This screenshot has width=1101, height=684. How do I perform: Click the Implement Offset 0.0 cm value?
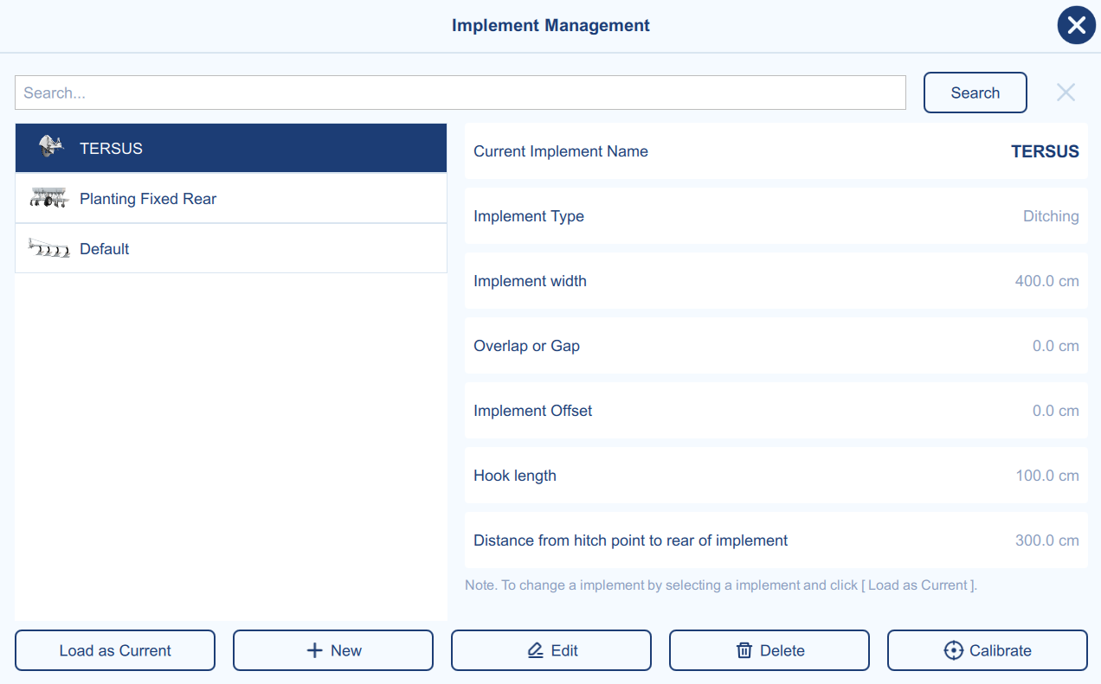point(1056,411)
